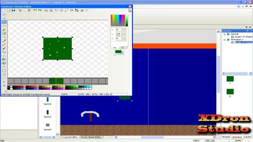Select the highlighted Angle row under Animation 1
This screenshot has width=253, height=142.
(x=244, y=42)
